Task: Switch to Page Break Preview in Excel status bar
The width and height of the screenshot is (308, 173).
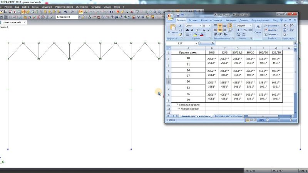Action: tap(255, 120)
